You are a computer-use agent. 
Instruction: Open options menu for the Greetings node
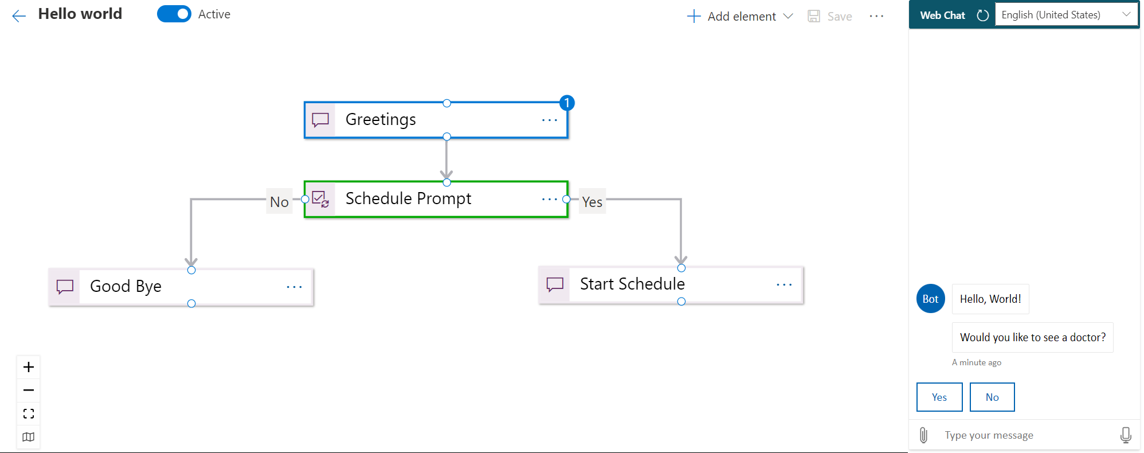(549, 119)
